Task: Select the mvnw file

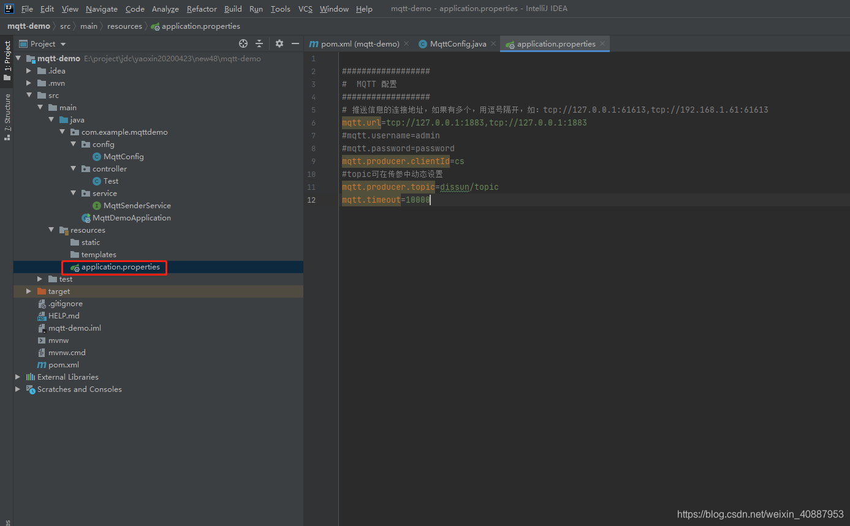Action: pos(58,340)
